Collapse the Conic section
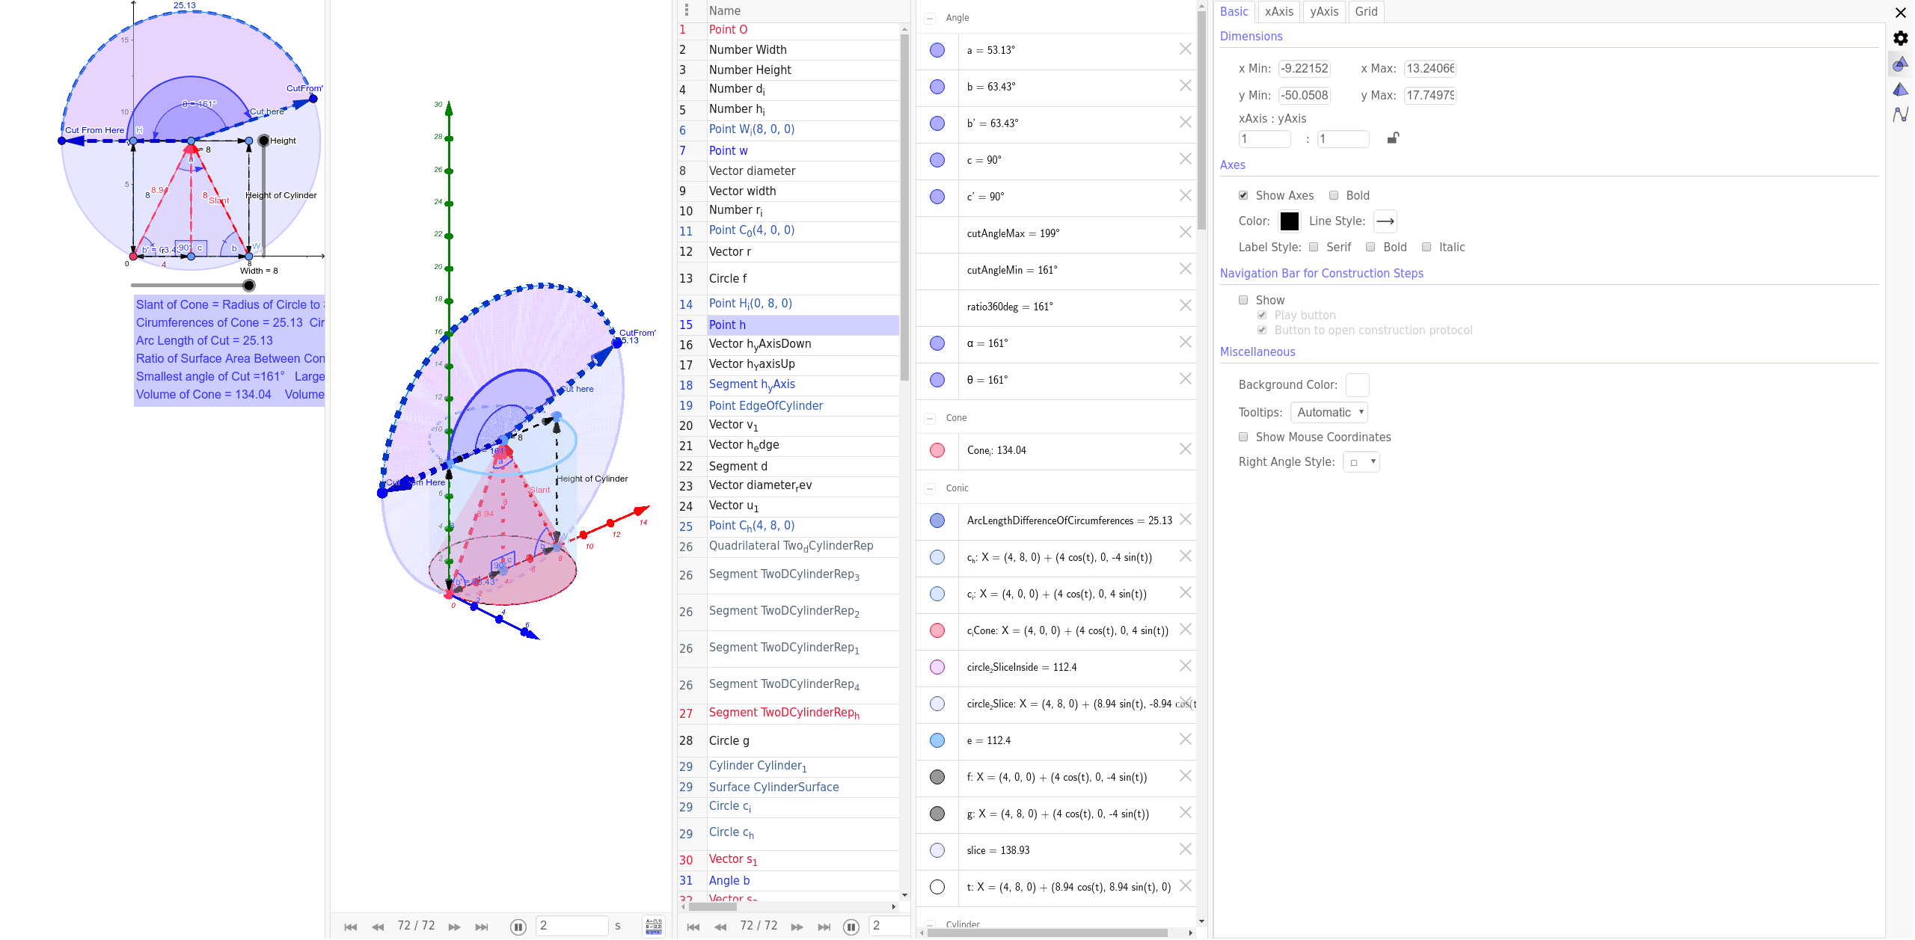1915x940 pixels. coord(930,488)
